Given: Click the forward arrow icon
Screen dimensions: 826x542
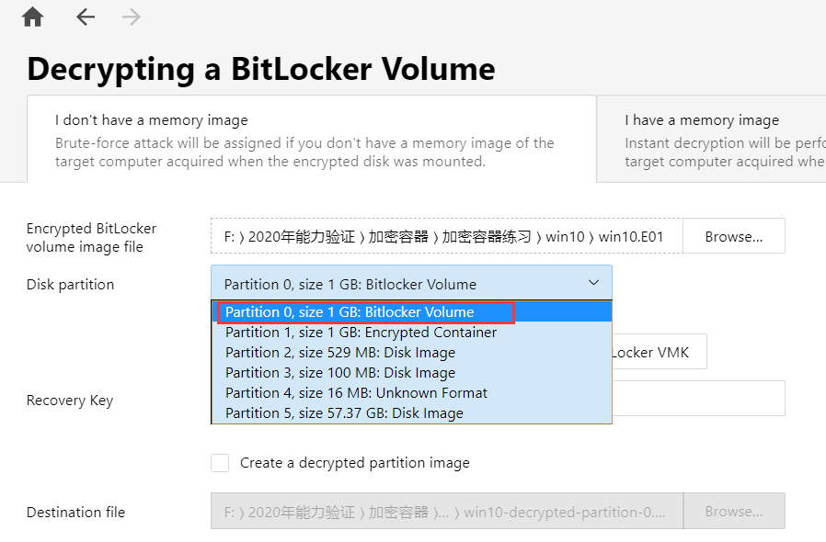Looking at the screenshot, I should [x=132, y=17].
